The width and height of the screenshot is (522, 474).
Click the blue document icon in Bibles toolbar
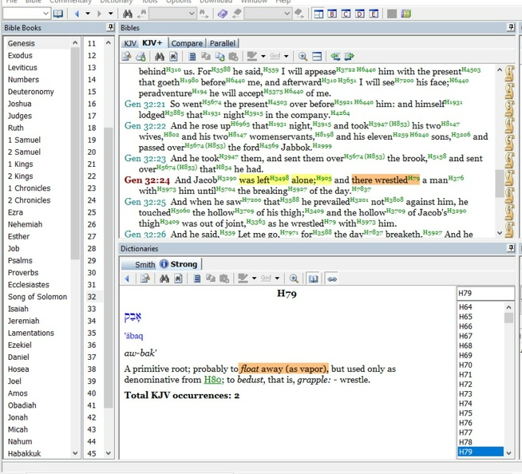[192, 56]
